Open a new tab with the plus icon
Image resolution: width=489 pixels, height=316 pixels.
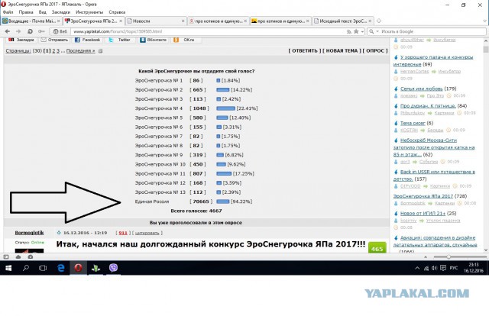click(379, 21)
